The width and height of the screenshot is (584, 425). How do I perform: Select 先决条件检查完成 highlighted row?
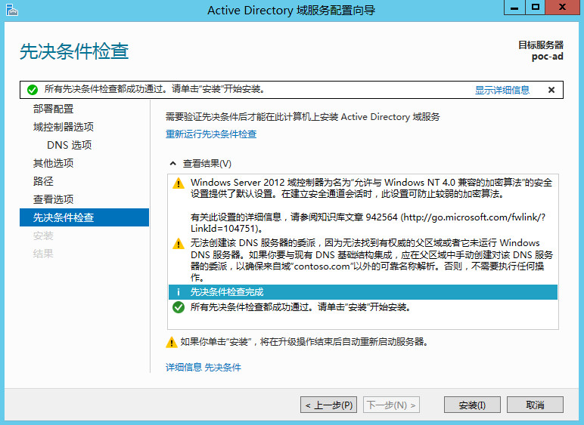(363, 292)
